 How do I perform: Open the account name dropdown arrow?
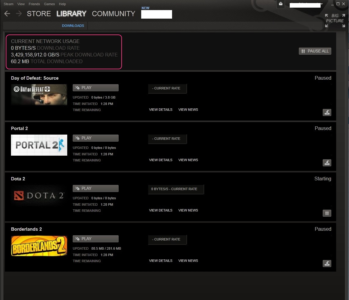(x=321, y=4)
